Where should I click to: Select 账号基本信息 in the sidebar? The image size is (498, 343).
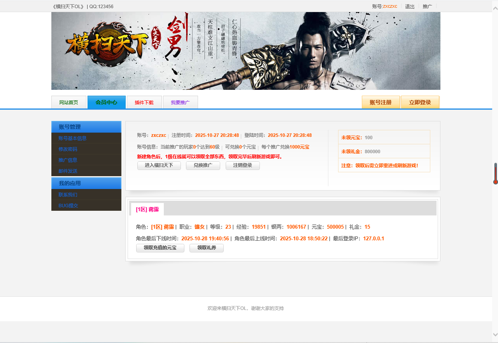[72, 138]
